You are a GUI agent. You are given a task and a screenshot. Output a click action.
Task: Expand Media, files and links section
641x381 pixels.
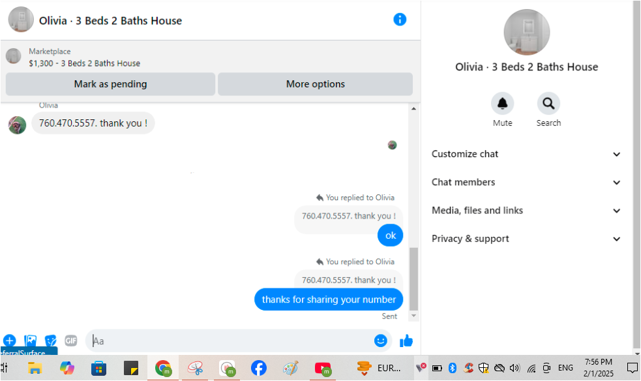coord(526,211)
